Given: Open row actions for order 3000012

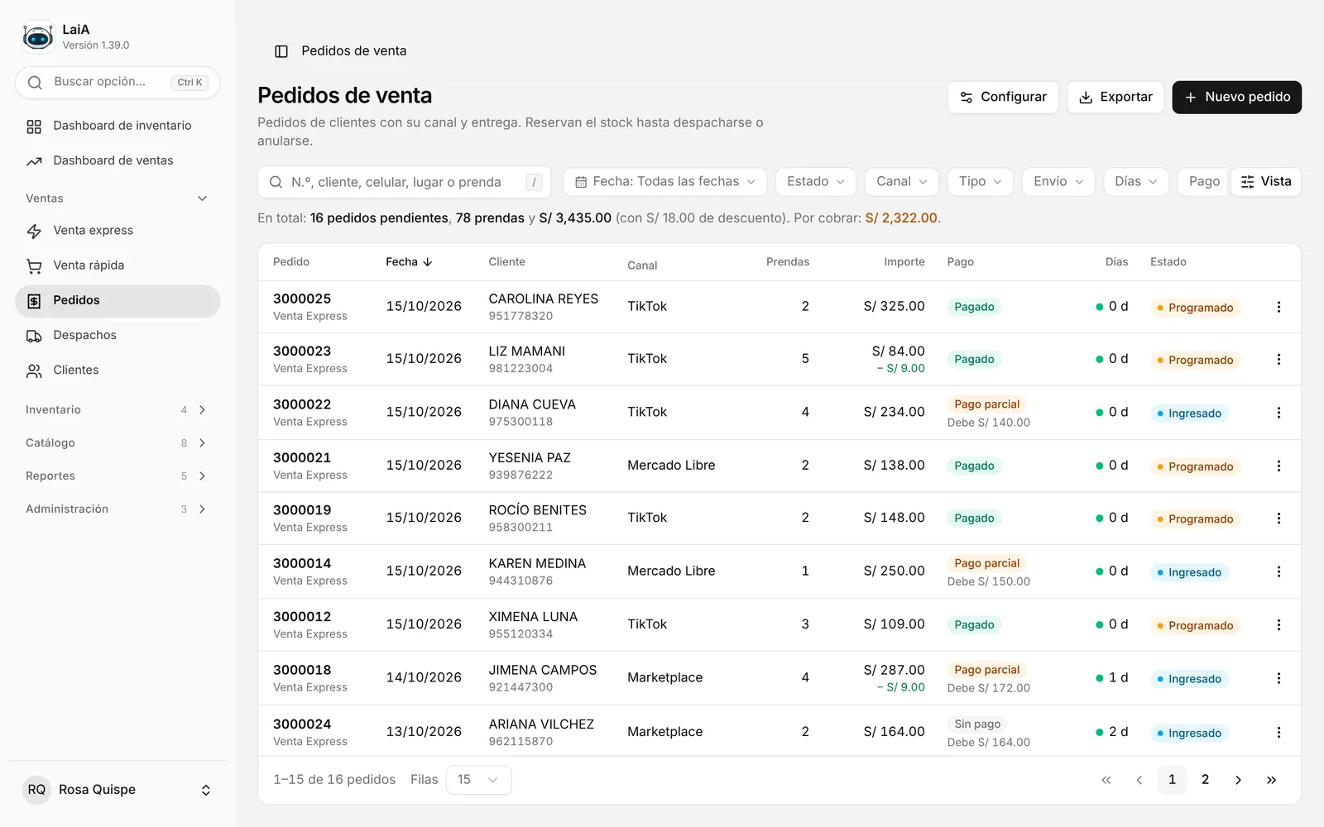Looking at the screenshot, I should [x=1278, y=625].
